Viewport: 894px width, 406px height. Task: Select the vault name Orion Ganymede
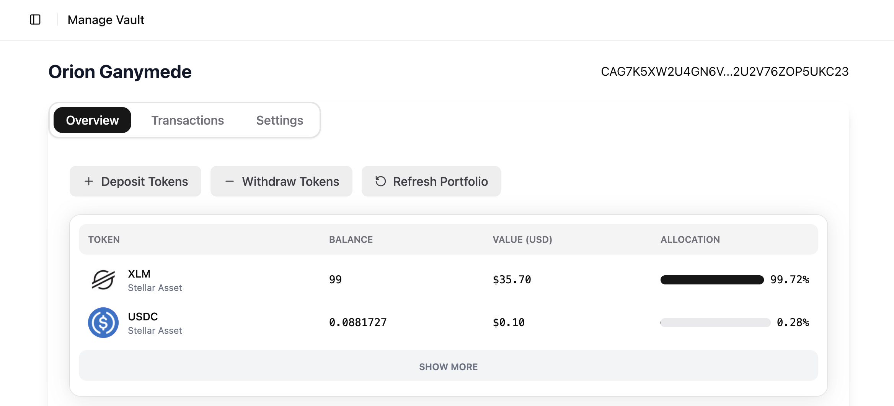pos(120,71)
